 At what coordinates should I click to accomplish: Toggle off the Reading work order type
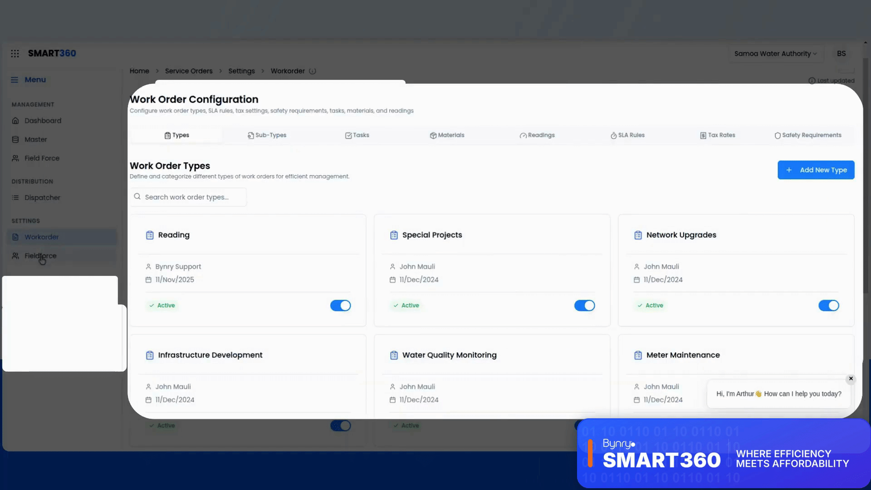pyautogui.click(x=341, y=306)
